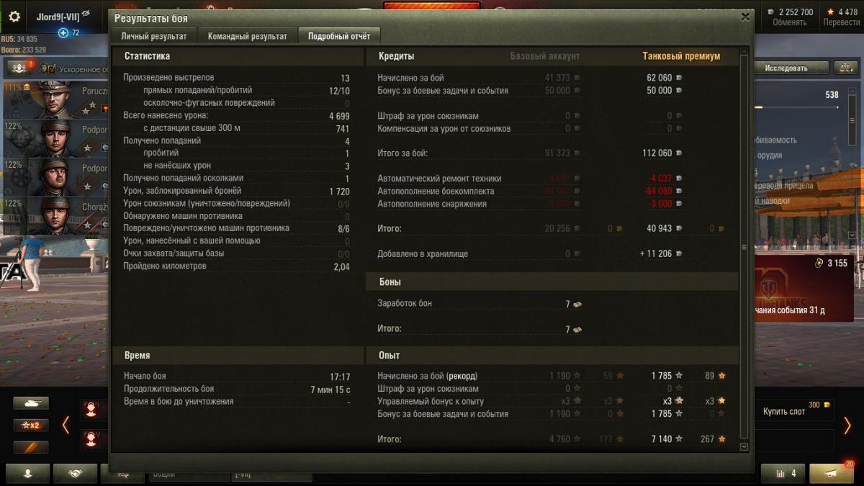Select the tank filter icon button

(31, 403)
